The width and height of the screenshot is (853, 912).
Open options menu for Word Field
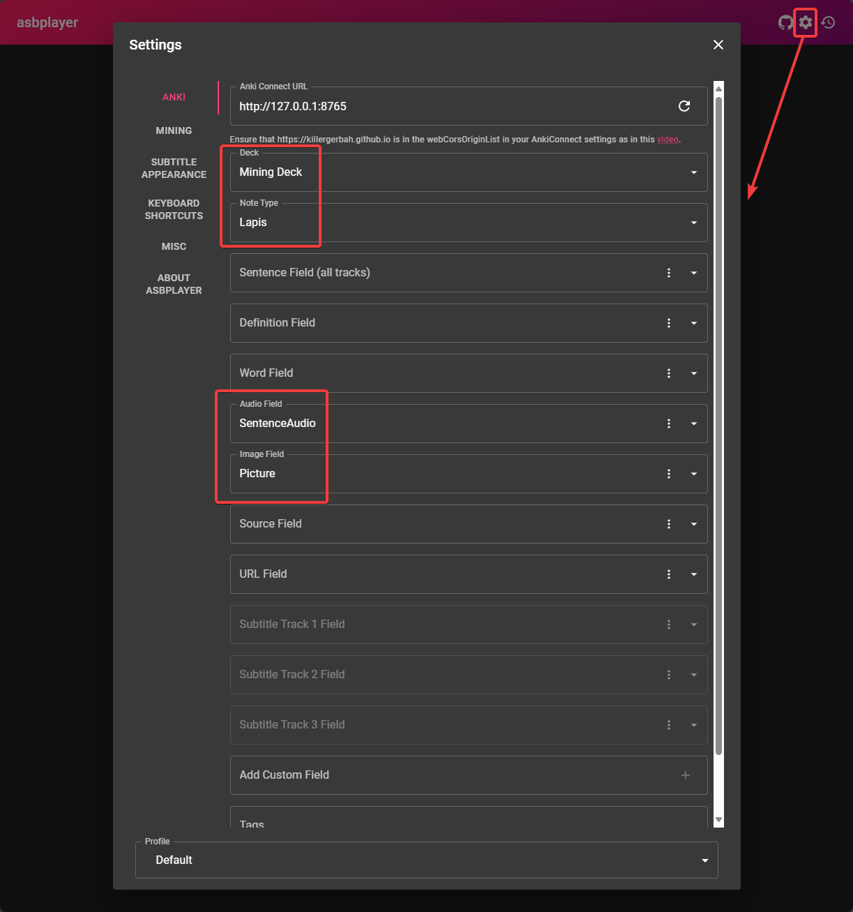tap(669, 373)
